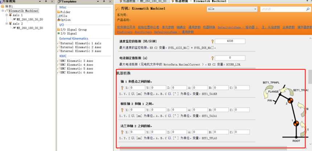Screen dimensions: 312x151
Task: Click C field of 法兰和轴 2 之间的帧
Action: pyautogui.click(x=242, y=132)
